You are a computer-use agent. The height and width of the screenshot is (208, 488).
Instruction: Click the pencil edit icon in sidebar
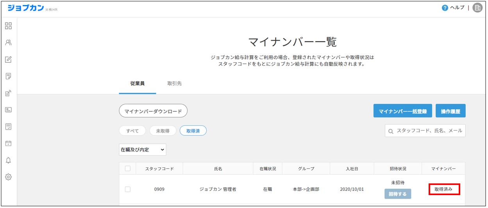(x=8, y=60)
